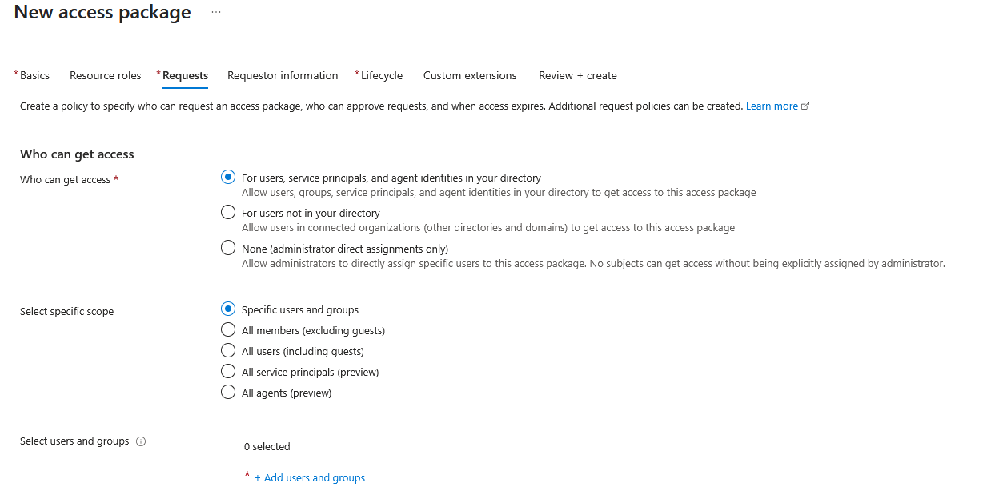The width and height of the screenshot is (999, 491).
Task: Choose All agents (preview)
Action: point(228,392)
